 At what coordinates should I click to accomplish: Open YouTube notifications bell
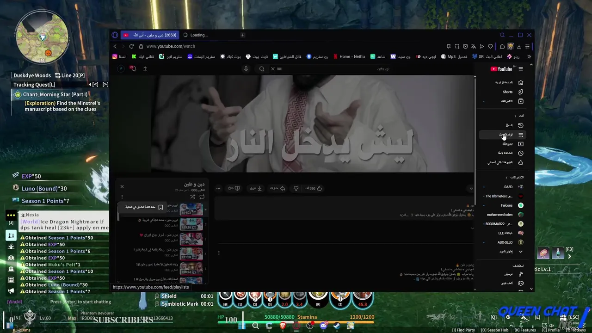coord(133,68)
